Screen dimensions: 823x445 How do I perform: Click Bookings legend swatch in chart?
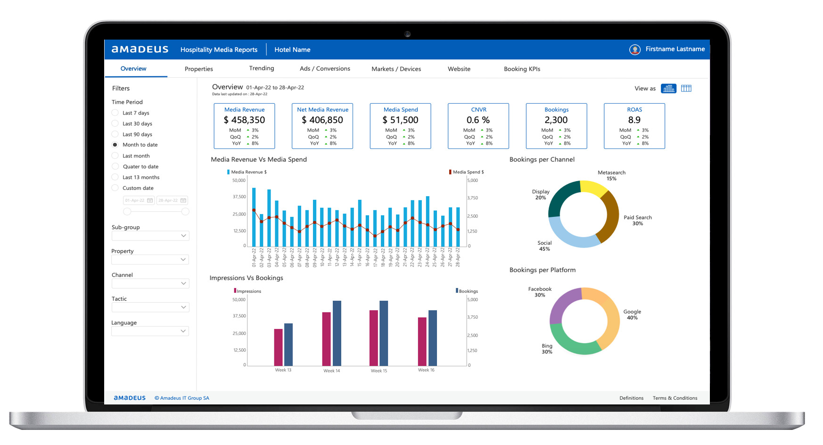click(457, 291)
